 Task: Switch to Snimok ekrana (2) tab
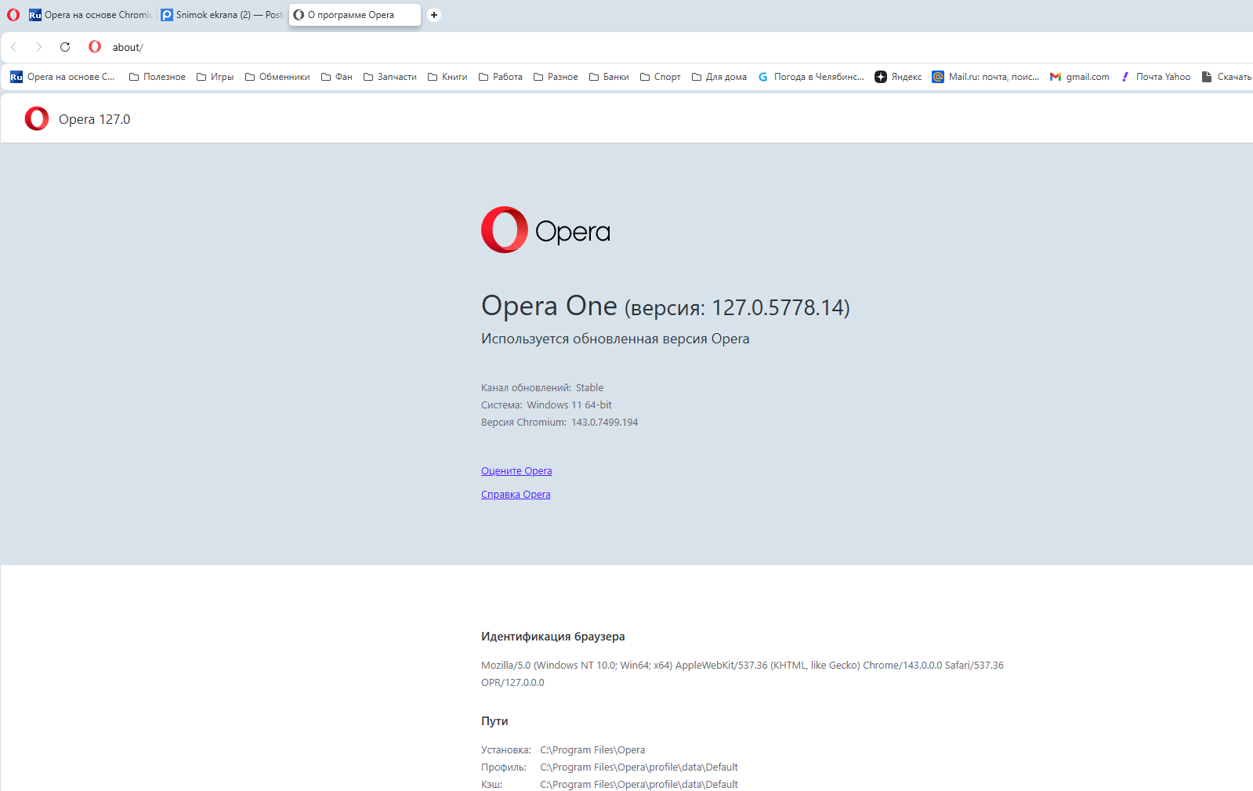pos(222,15)
